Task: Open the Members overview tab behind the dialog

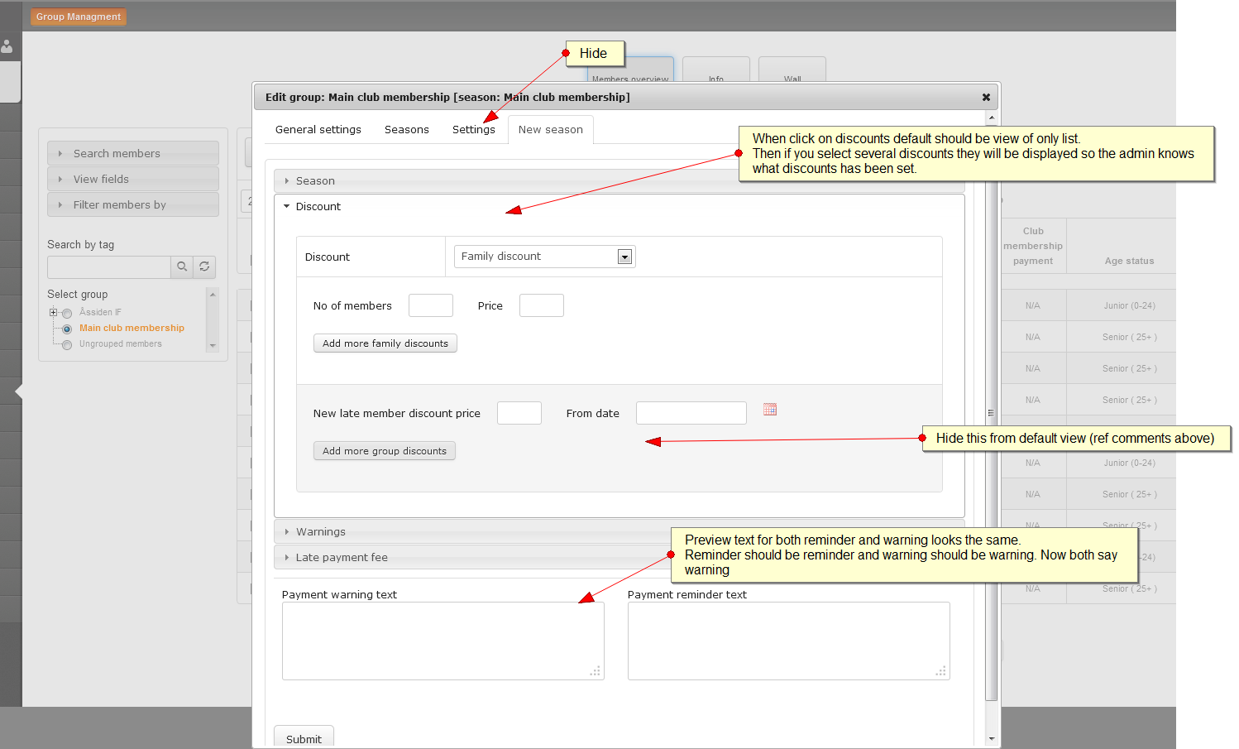Action: tap(630, 70)
